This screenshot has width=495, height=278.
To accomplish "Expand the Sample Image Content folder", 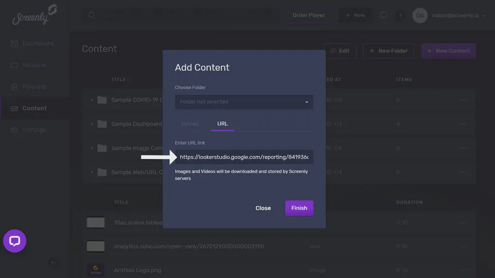I will tap(92, 148).
